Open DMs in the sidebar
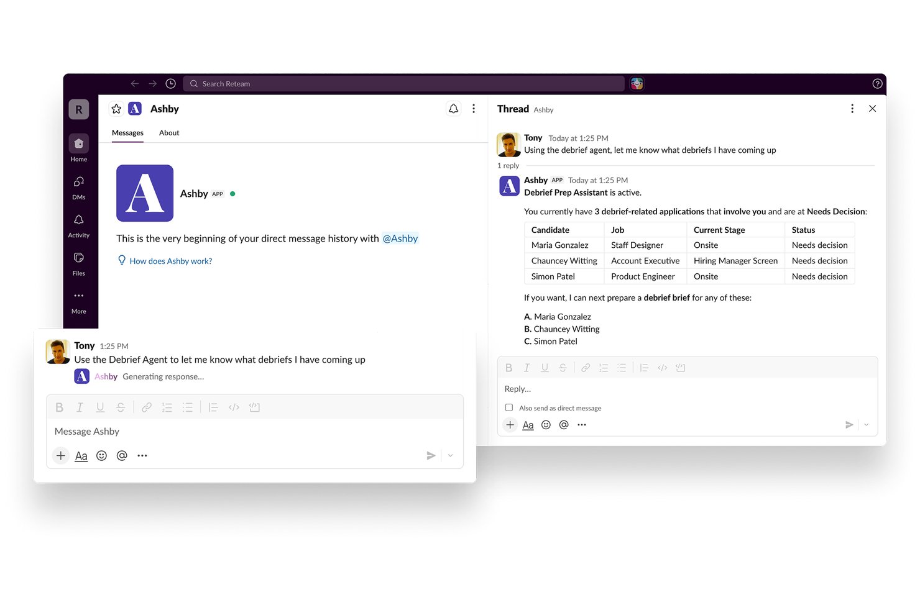920x613 pixels. 78,182
